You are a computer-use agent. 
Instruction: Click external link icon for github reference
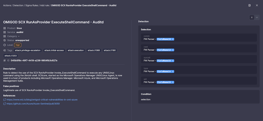pyautogui.click(x=4, y=104)
